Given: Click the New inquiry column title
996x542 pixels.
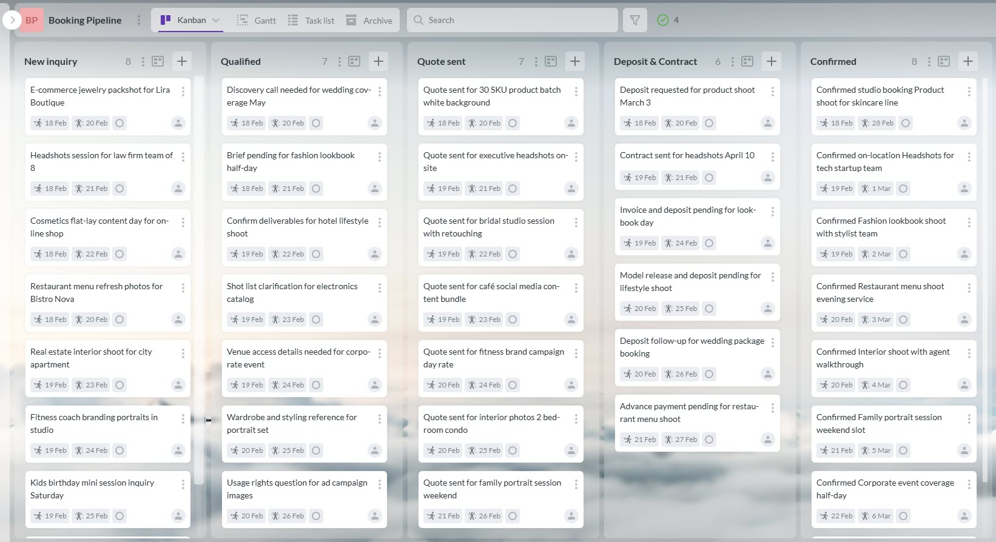Looking at the screenshot, I should 51,61.
